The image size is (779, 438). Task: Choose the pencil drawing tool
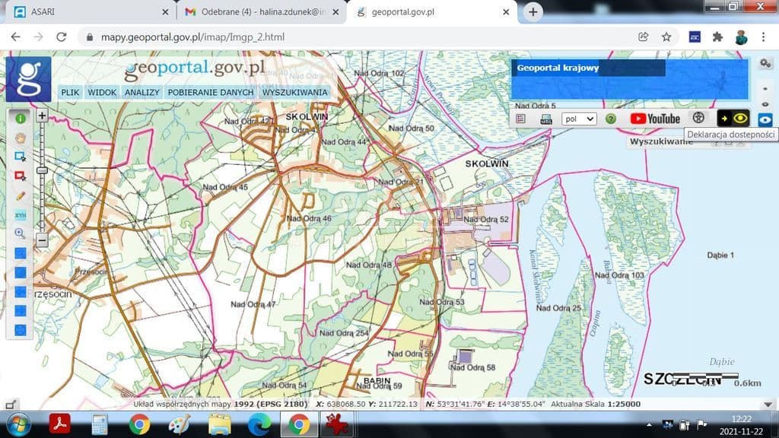[21, 195]
